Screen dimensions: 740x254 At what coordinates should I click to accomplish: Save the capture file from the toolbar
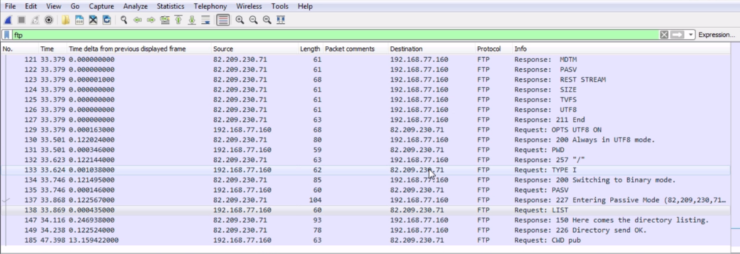coord(79,20)
